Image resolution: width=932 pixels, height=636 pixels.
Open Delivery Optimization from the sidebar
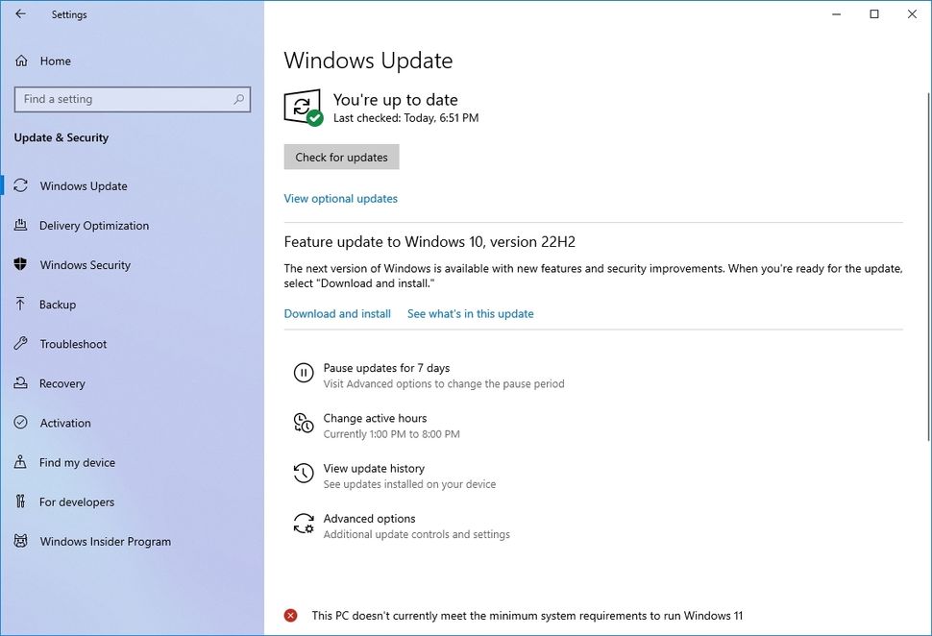[20, 225]
